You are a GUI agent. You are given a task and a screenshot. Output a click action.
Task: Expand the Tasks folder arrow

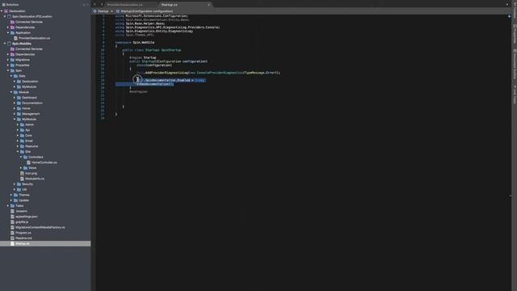pos(8,205)
